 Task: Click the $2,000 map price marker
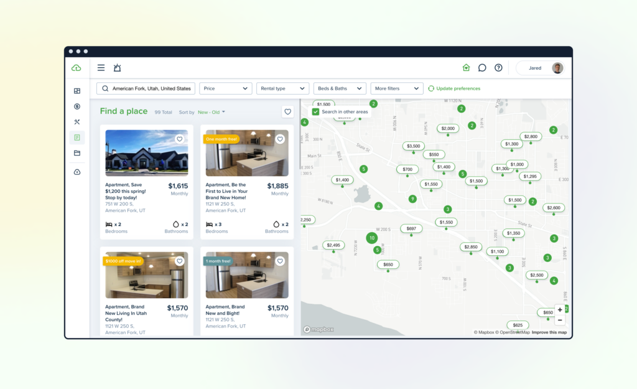click(x=448, y=128)
